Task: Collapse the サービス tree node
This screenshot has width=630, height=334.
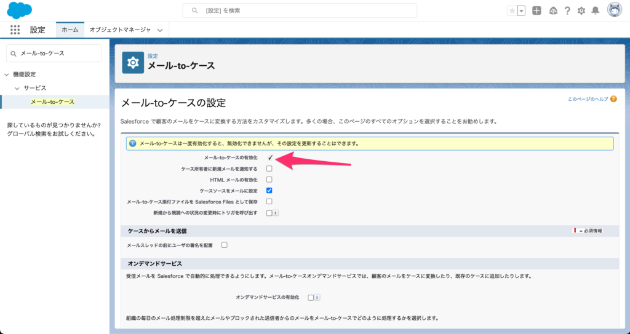Action: [x=17, y=88]
